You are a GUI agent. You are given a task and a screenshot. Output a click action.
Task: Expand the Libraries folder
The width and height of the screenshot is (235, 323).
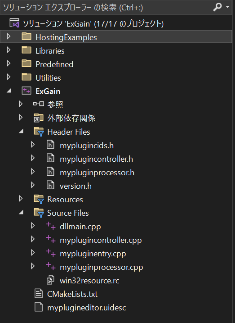9,50
